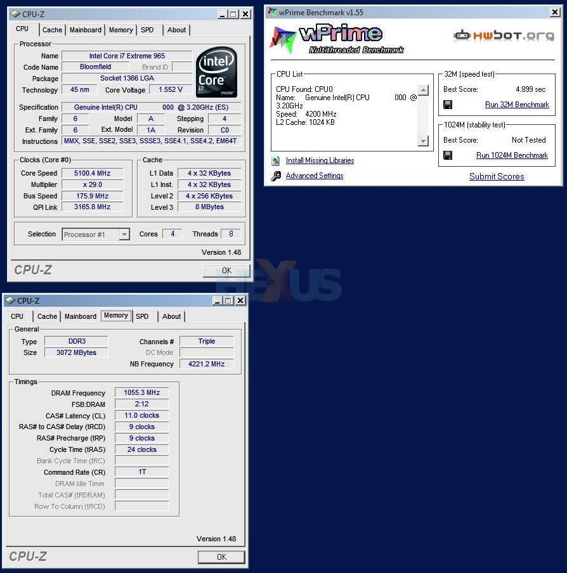
Task: Switch to Cache tab in top CPU-Z window
Action: (52, 30)
